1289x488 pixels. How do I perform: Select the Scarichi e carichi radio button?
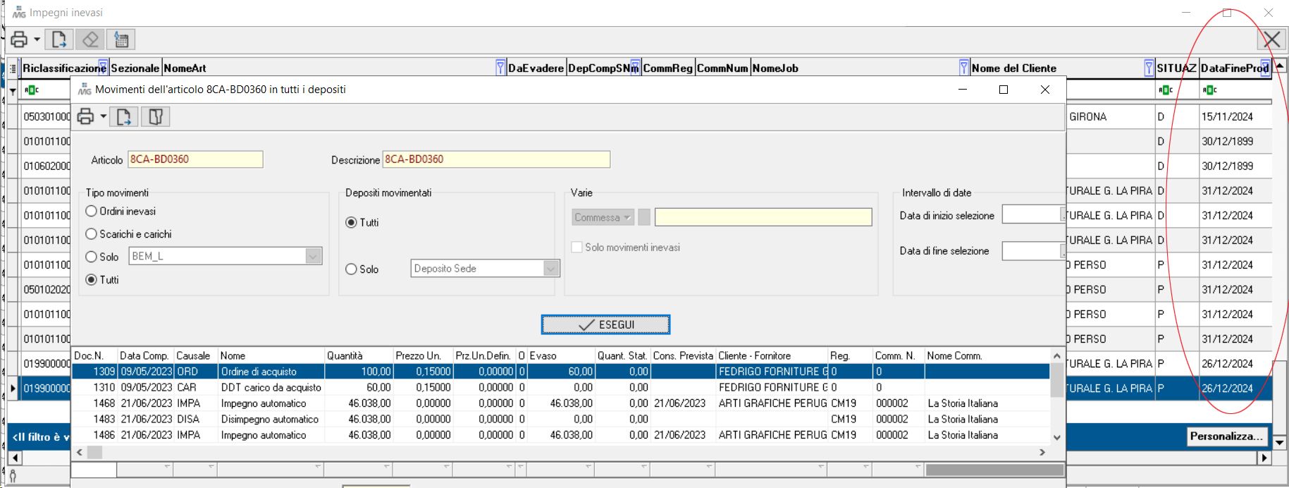click(91, 233)
